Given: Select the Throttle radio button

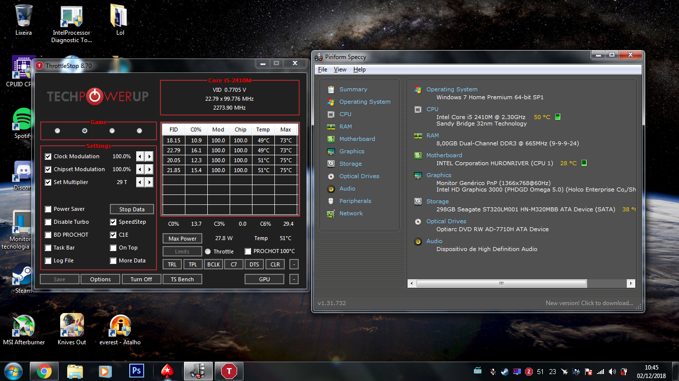Looking at the screenshot, I should [208, 252].
